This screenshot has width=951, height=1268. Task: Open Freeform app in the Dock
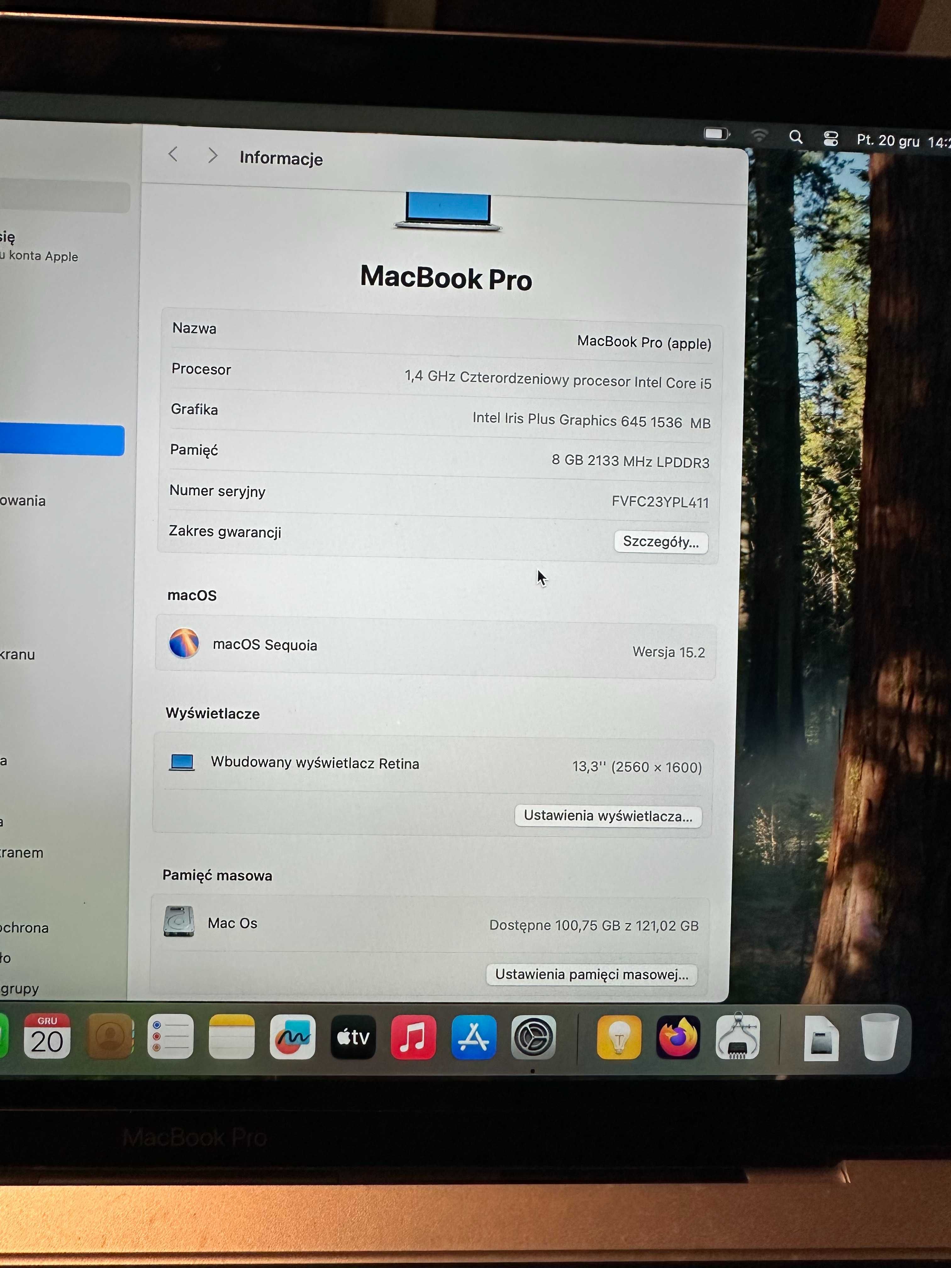coord(292,1037)
